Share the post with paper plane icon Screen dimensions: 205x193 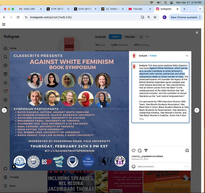point(146,150)
